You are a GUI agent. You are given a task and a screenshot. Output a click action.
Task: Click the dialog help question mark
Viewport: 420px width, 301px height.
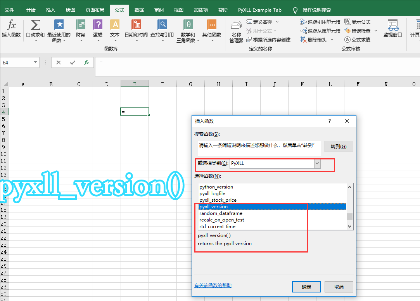[x=330, y=121]
